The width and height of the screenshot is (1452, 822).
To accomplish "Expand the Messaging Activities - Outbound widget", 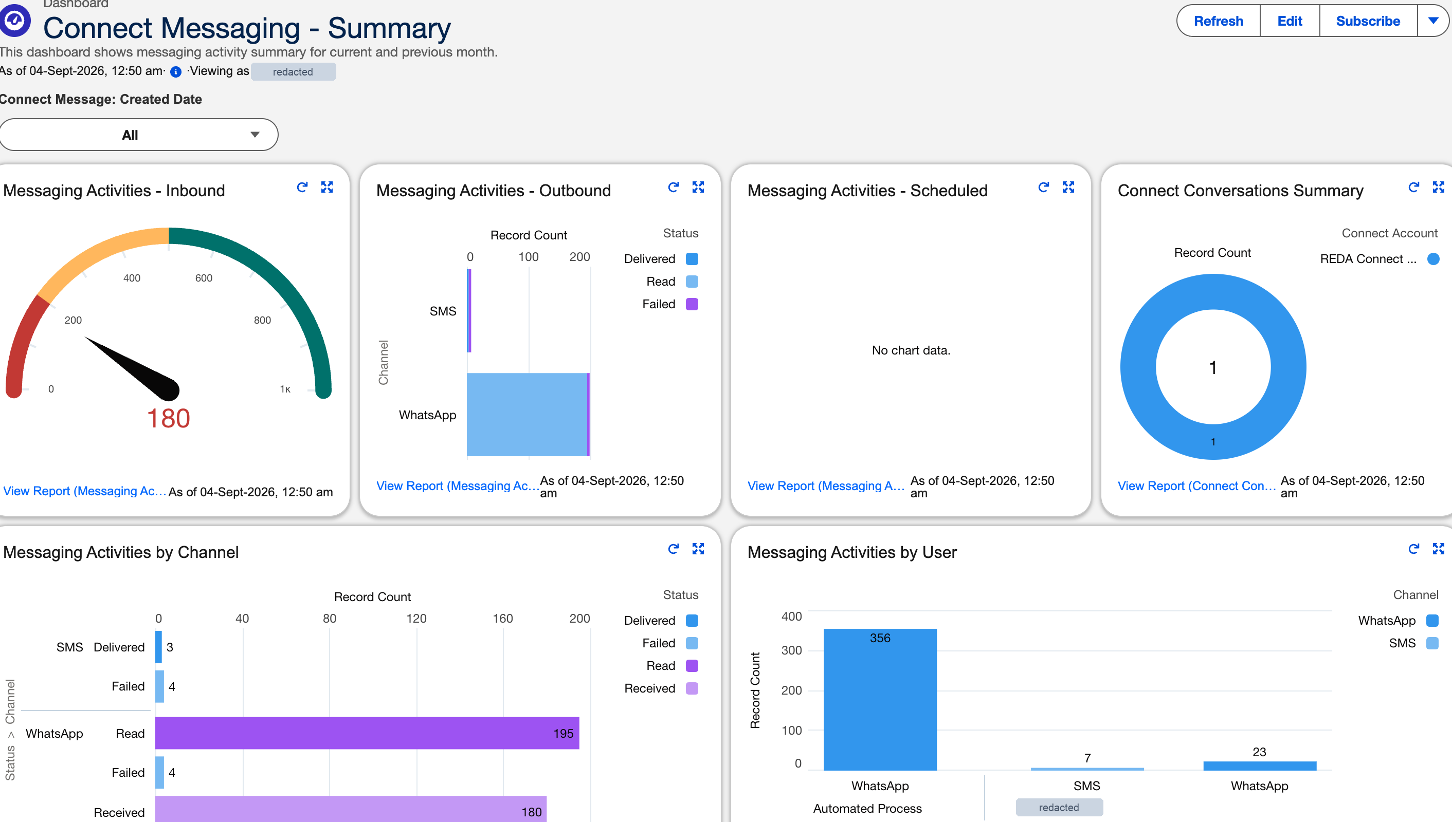I will coord(698,187).
